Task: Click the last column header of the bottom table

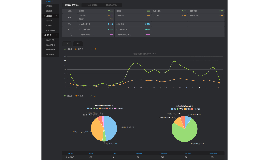Action: click(213, 153)
